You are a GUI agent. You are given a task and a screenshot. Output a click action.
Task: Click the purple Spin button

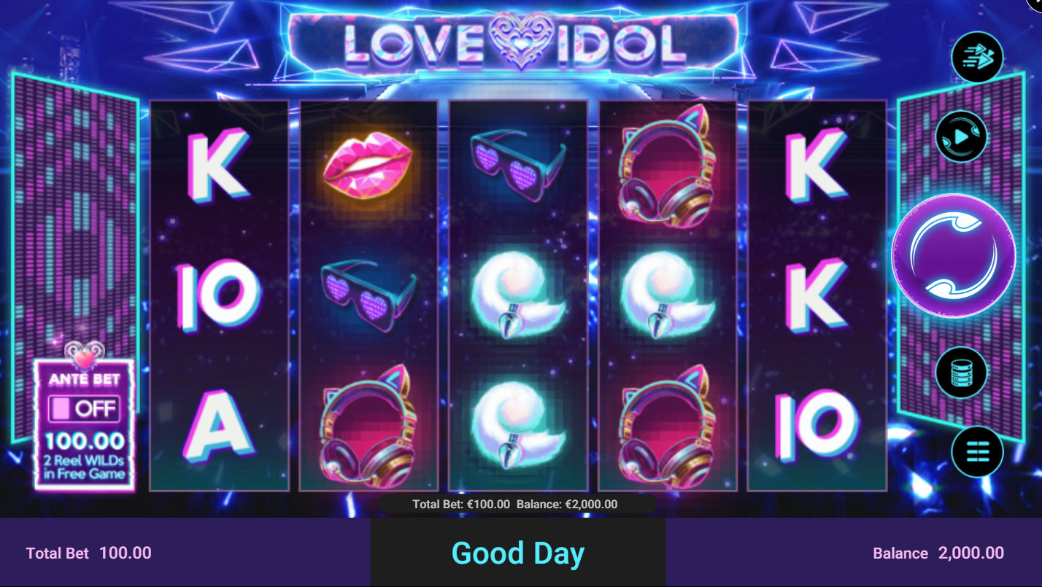[954, 255]
